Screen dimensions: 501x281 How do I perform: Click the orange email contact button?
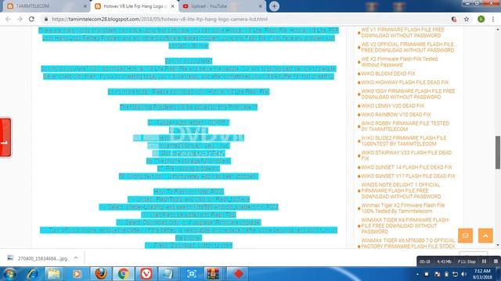[465, 236]
